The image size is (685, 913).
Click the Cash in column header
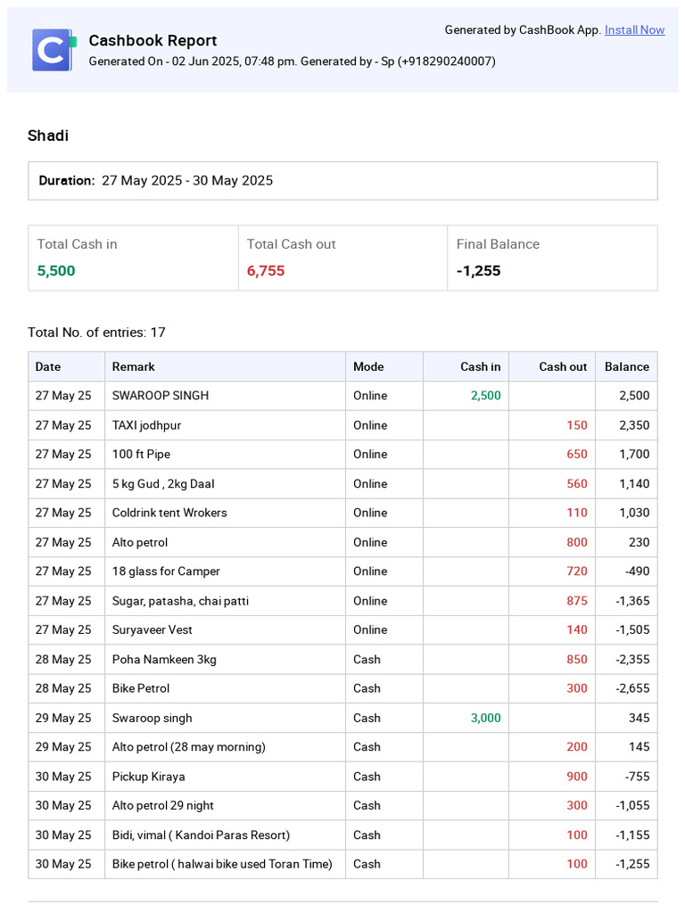pos(480,366)
